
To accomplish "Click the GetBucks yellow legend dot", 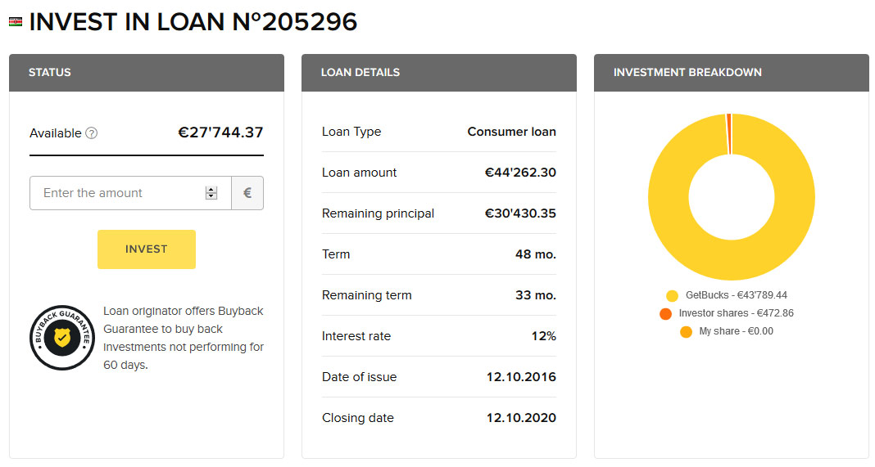I will (673, 295).
